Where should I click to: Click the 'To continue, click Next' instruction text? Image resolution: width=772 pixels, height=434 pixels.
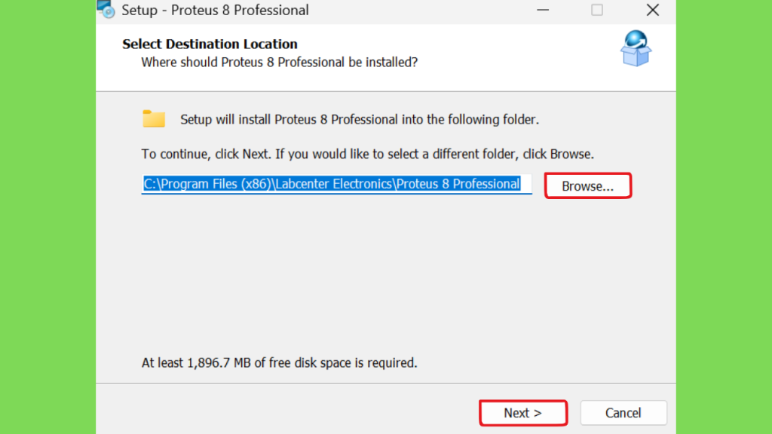coord(368,154)
